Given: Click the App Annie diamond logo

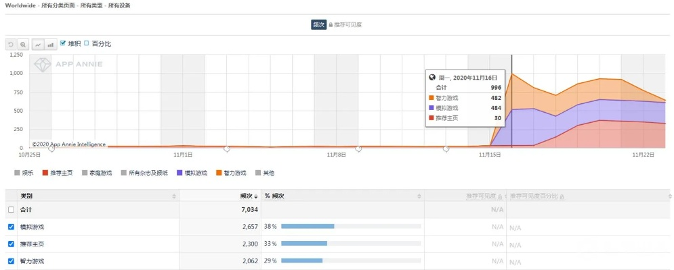Looking at the screenshot, I should 44,65.
